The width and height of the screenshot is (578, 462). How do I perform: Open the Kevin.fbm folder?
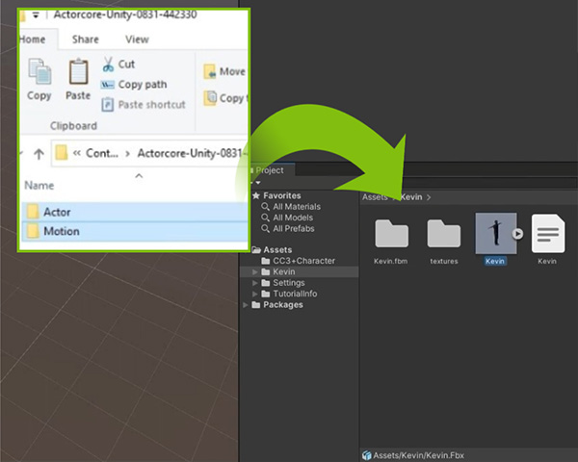pos(391,234)
